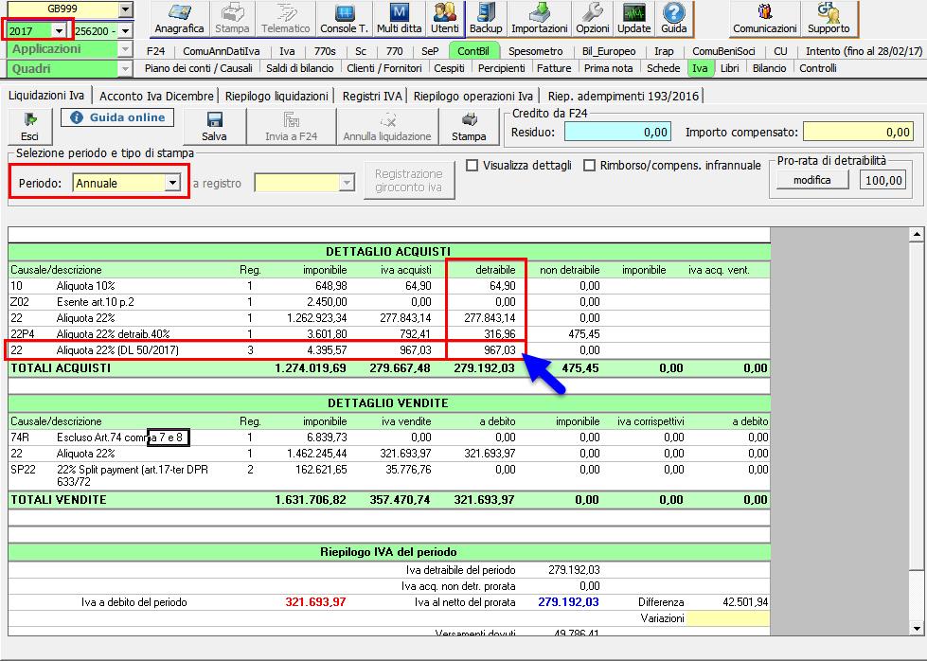Open the Anagrafica toolbar icon
The image size is (927, 661).
point(179,18)
